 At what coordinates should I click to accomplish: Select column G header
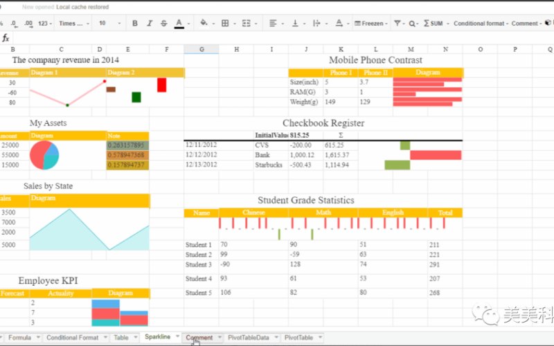click(x=202, y=49)
